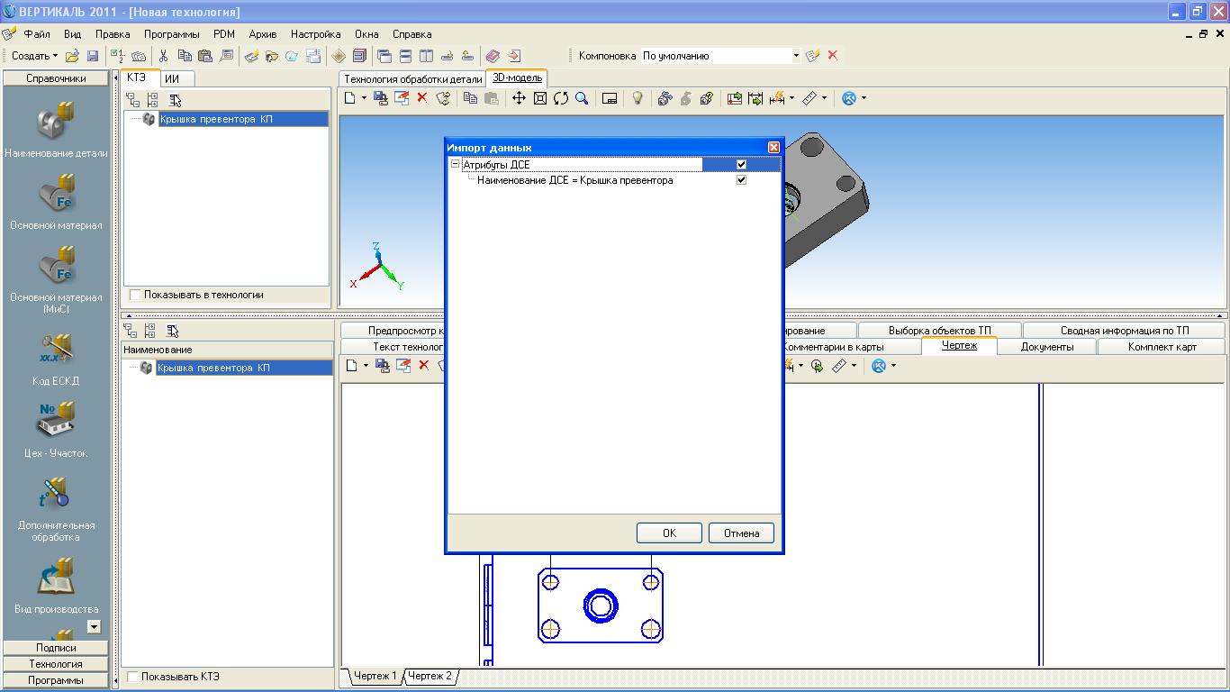Expand sidebar list with the down arrow button
1230x692 pixels.
pos(94,626)
